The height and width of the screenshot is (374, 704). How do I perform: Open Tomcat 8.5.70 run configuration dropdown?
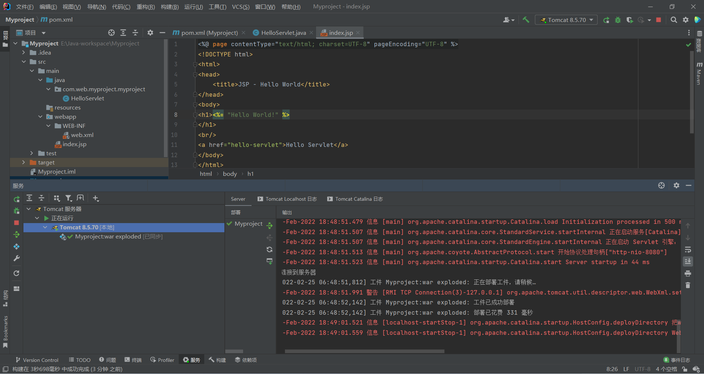click(x=566, y=20)
